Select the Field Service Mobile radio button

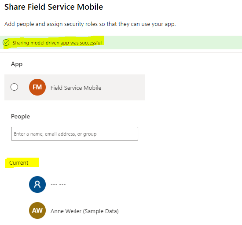[x=14, y=87]
